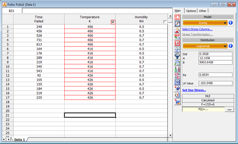Click the eraser clear-data icon

(177, 89)
